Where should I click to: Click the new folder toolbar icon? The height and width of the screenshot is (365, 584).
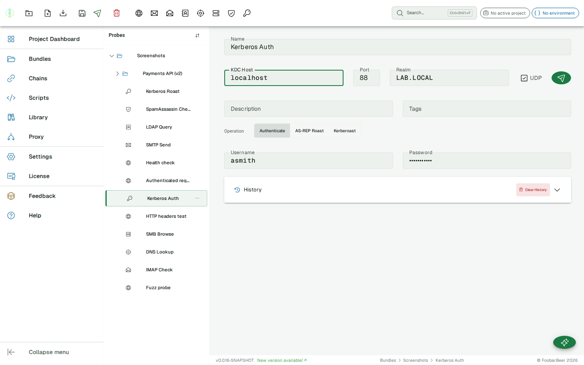tap(29, 13)
